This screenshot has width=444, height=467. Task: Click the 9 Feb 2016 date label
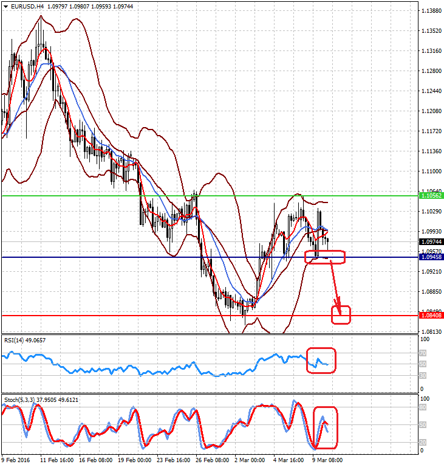[x=16, y=460]
